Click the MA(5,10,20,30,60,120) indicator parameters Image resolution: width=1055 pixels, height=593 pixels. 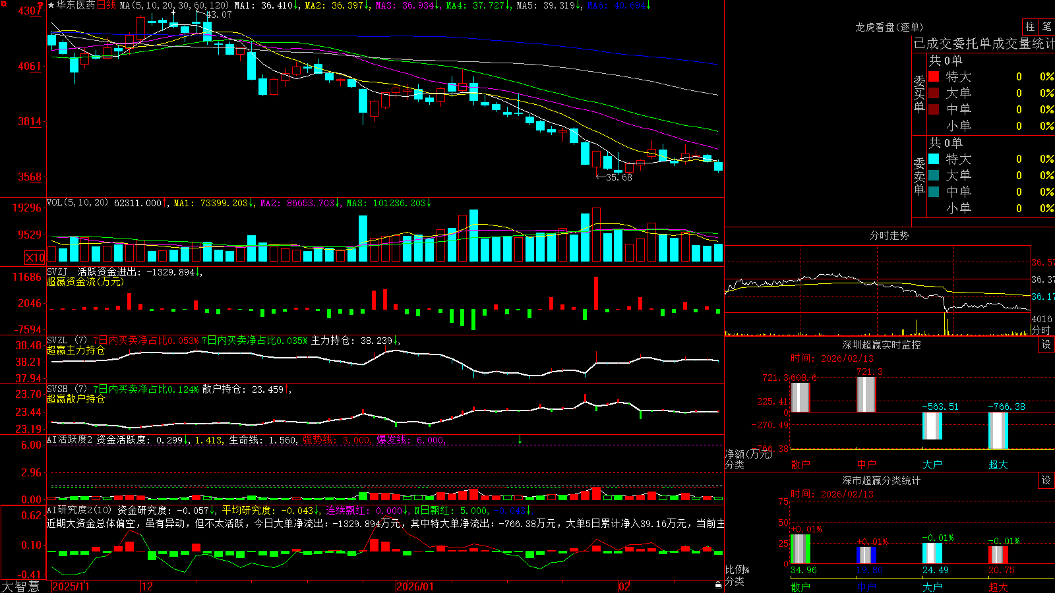pos(174,5)
